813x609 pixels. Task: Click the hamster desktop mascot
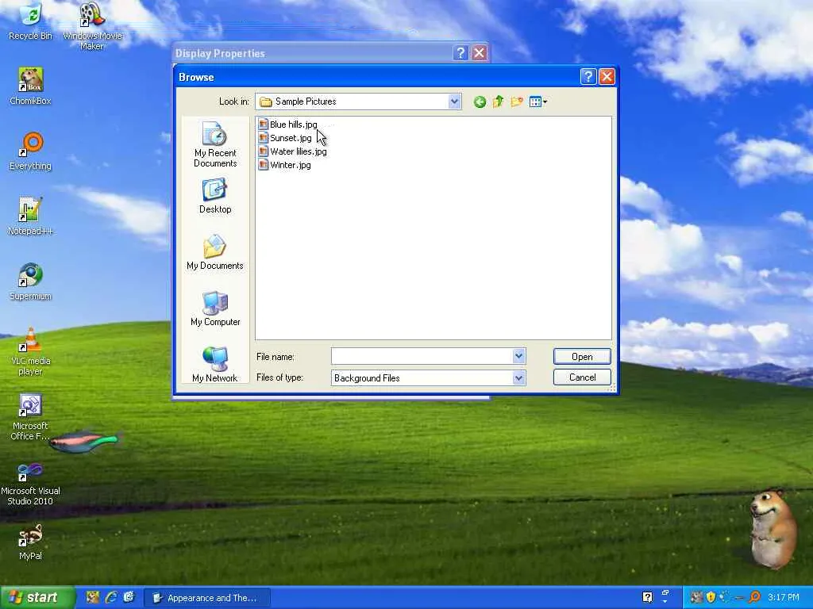pos(773,529)
